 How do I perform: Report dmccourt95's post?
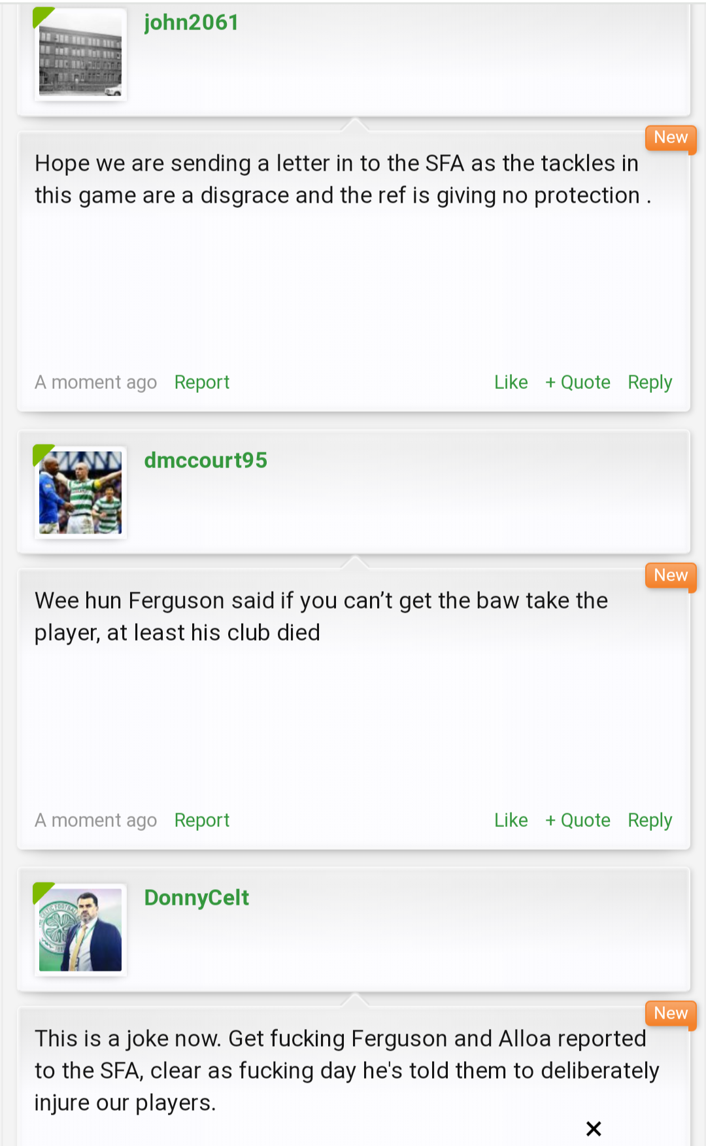pyautogui.click(x=202, y=820)
